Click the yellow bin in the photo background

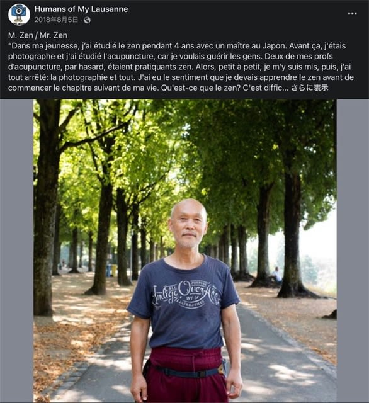(x=113, y=270)
